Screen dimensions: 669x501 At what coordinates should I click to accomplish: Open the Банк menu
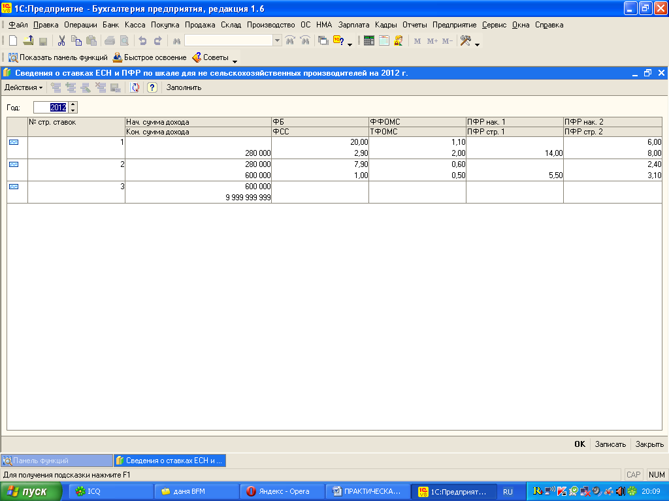110,25
